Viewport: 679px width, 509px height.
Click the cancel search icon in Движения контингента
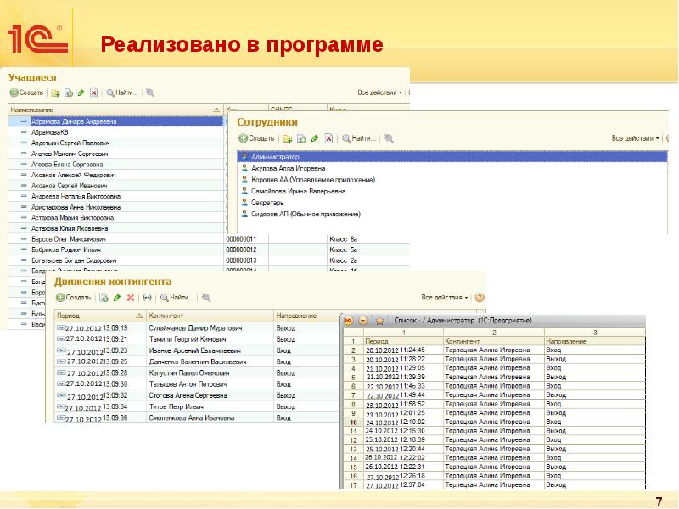point(206,298)
